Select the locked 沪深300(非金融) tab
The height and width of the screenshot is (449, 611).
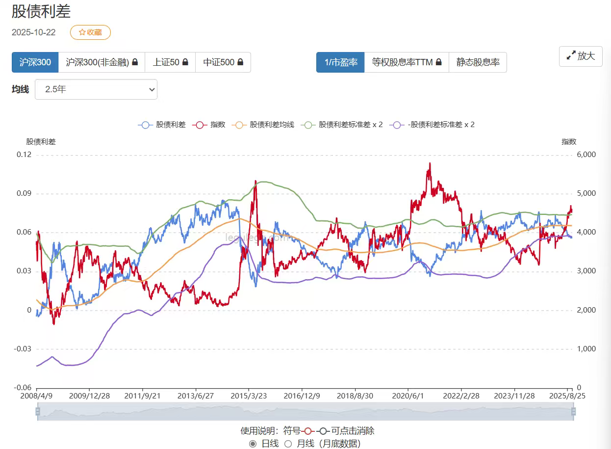[x=102, y=62]
